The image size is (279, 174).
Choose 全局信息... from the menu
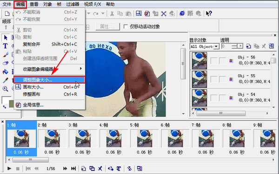coord(49,105)
